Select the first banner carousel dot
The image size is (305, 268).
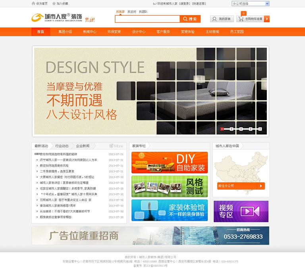click(222, 129)
